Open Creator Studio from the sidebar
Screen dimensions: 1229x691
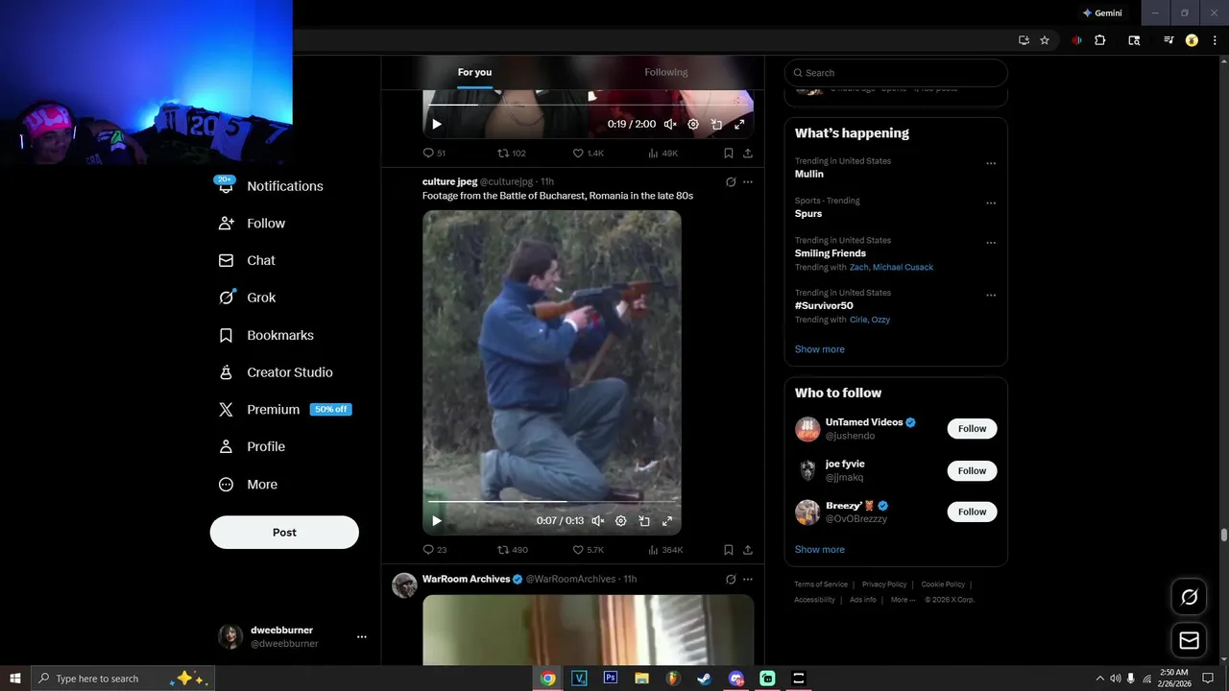[276, 372]
